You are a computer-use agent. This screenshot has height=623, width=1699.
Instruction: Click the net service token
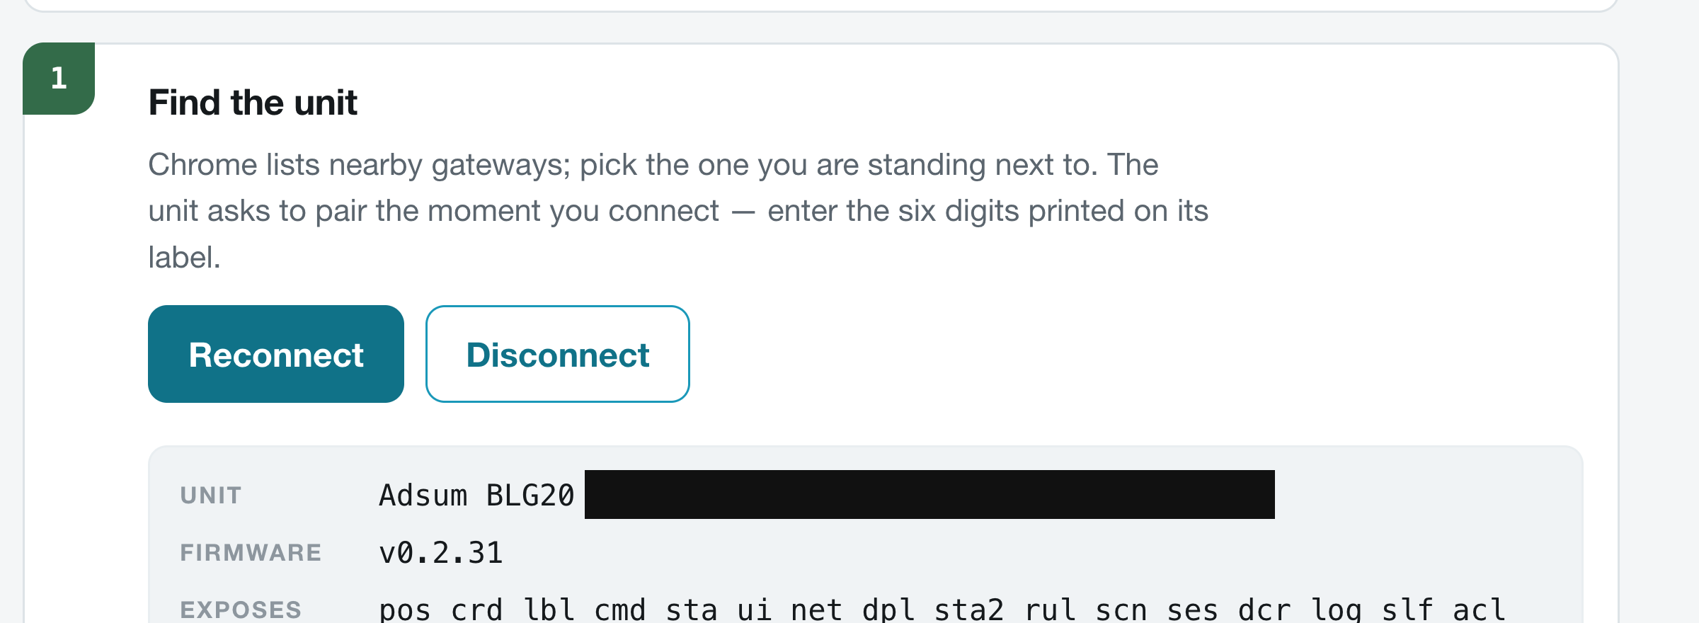(817, 610)
